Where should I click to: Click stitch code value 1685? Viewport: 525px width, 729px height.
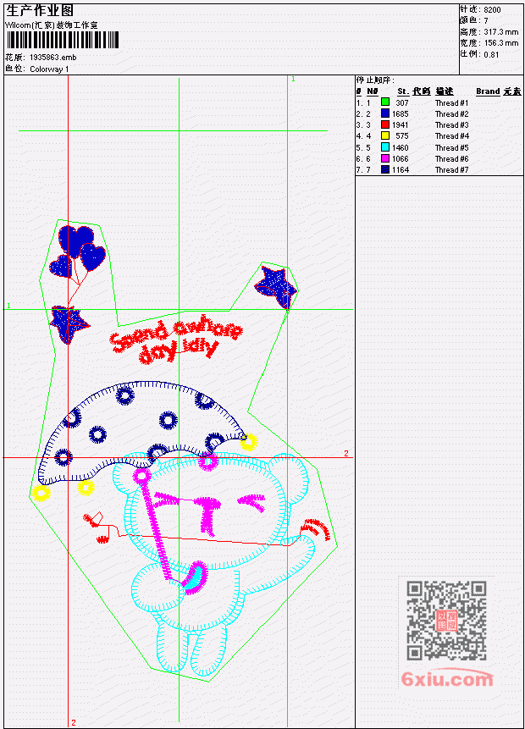(x=401, y=114)
